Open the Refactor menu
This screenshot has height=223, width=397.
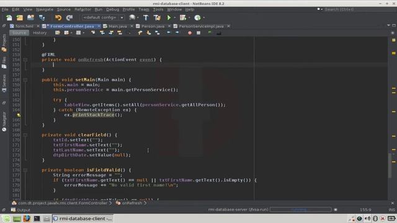click(83, 9)
